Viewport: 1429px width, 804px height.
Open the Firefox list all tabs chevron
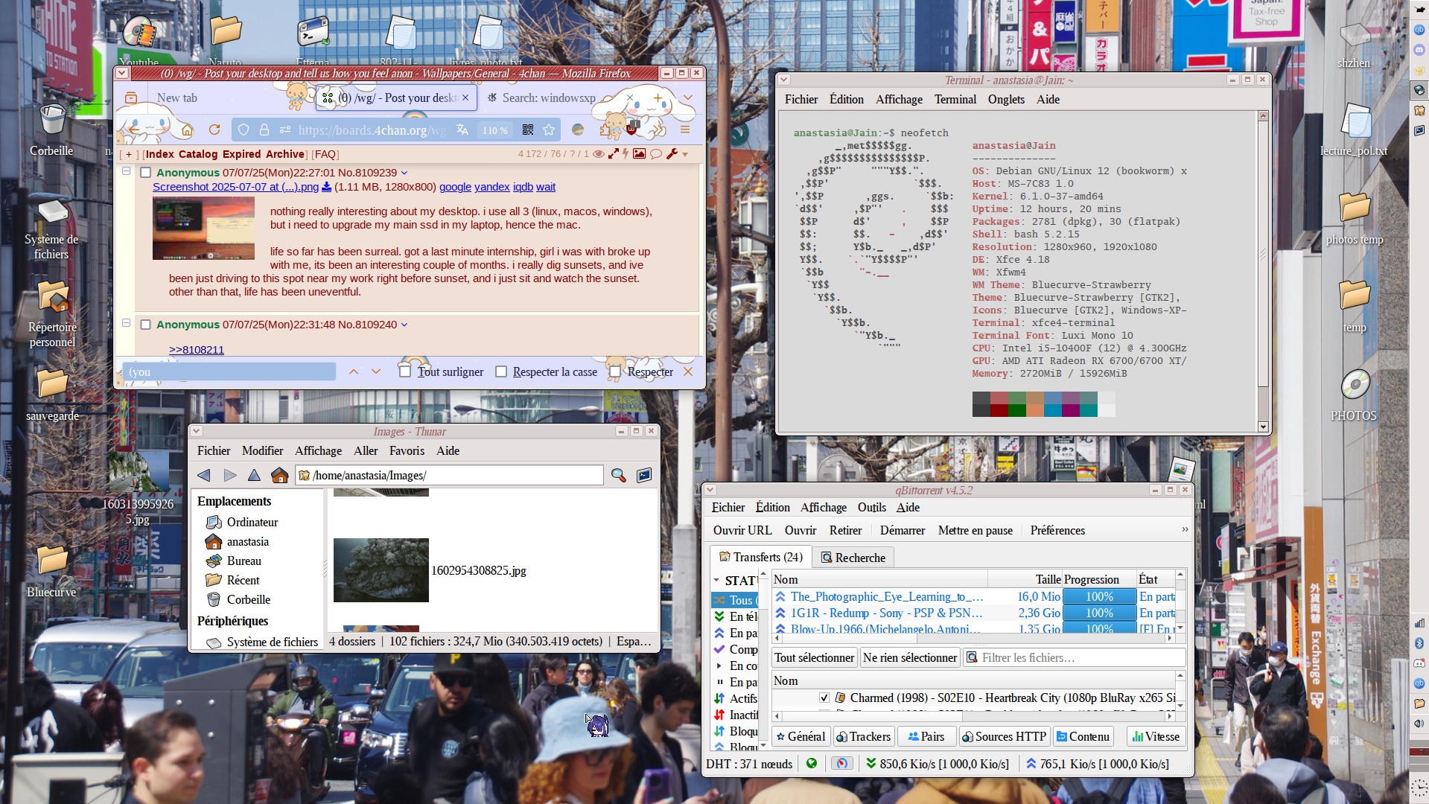[688, 98]
